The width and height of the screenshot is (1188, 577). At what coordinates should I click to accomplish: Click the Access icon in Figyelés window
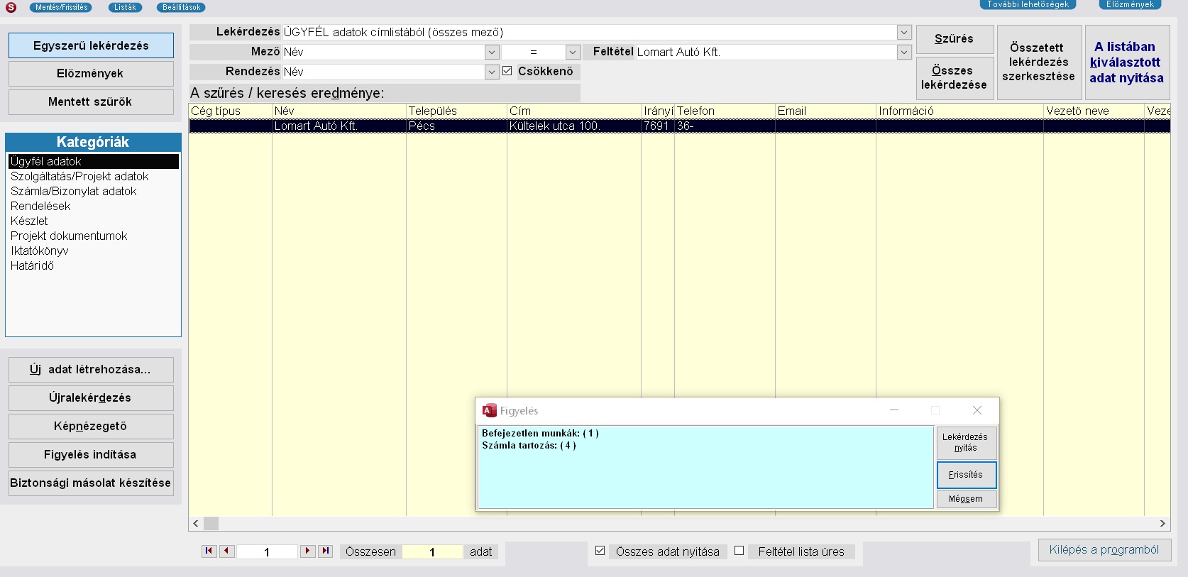click(x=489, y=411)
